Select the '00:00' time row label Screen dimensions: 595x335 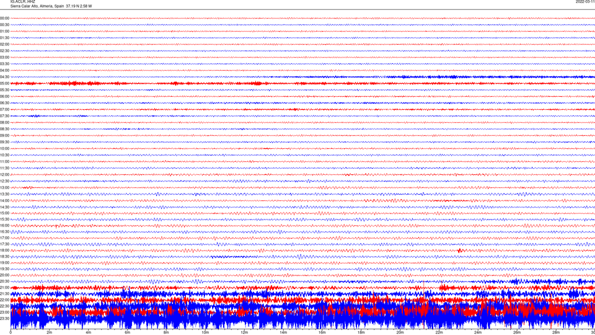(4, 18)
